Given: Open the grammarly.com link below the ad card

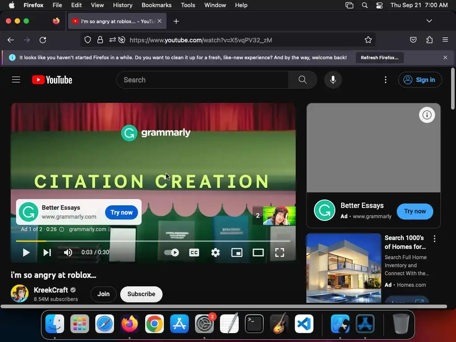Looking at the screenshot, I should pyautogui.click(x=90, y=229).
